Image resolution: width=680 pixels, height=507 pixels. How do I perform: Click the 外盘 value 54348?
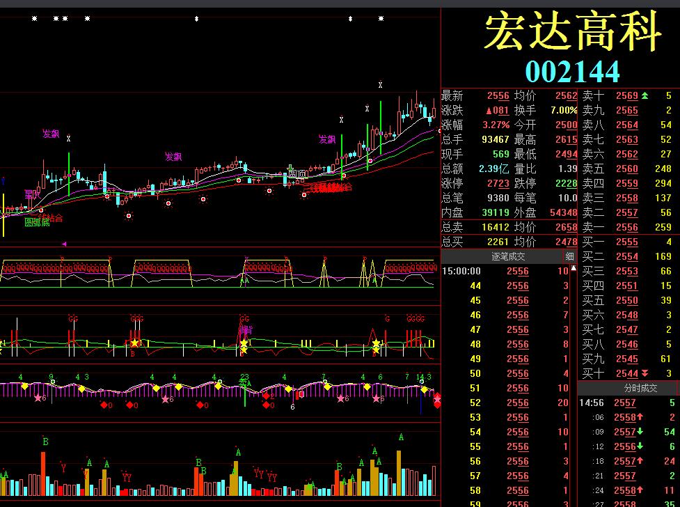pos(564,212)
